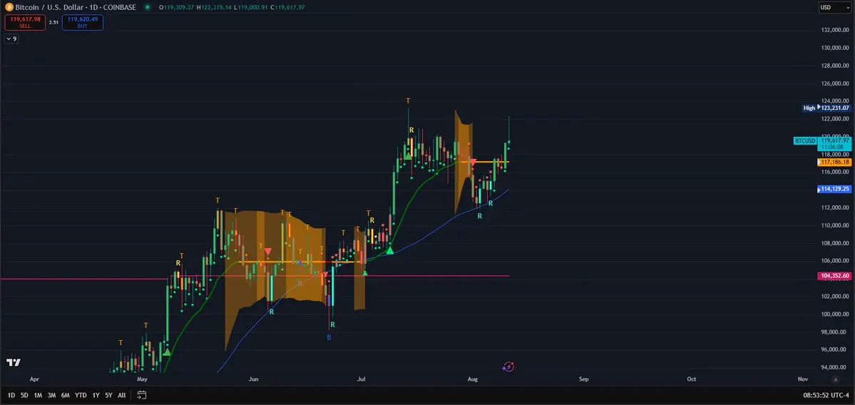Screen dimensions: 855x405
Task: Click the 119,620.49 BUY button
Action: (82, 22)
